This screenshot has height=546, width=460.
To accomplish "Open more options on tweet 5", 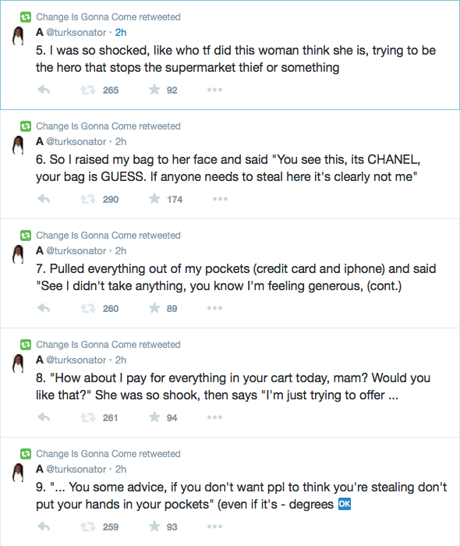I will (x=214, y=90).
